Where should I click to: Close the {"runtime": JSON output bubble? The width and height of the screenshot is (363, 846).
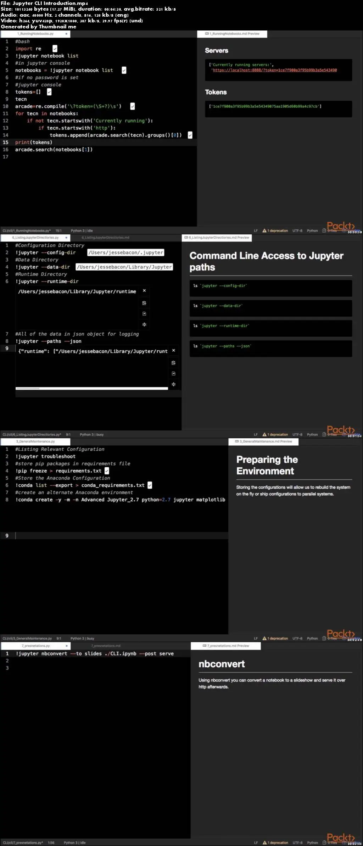174,350
